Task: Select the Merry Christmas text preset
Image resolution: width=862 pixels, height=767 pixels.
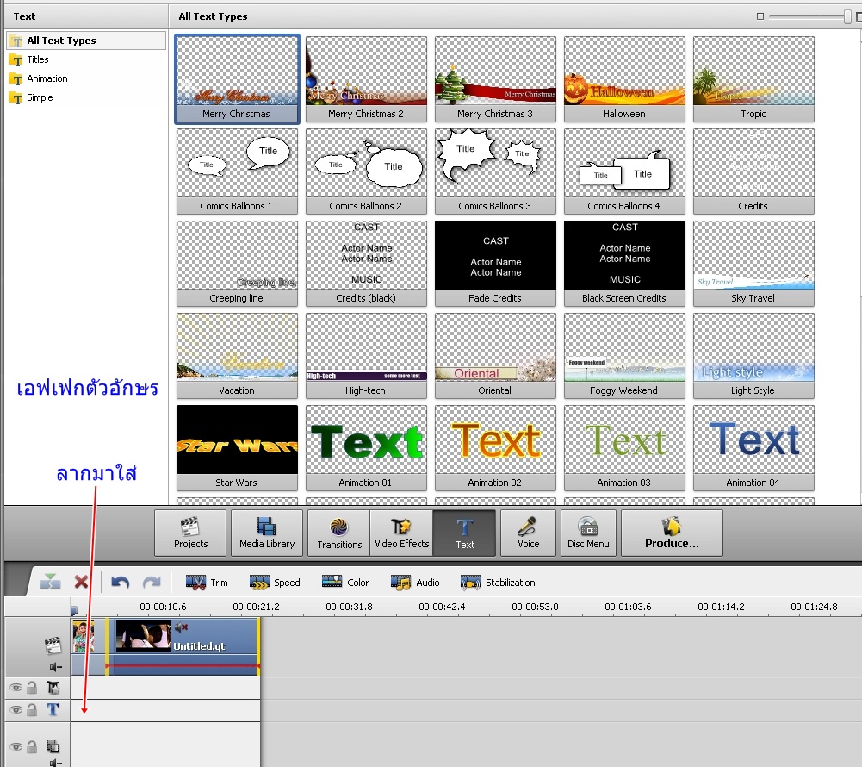Action: click(x=237, y=79)
